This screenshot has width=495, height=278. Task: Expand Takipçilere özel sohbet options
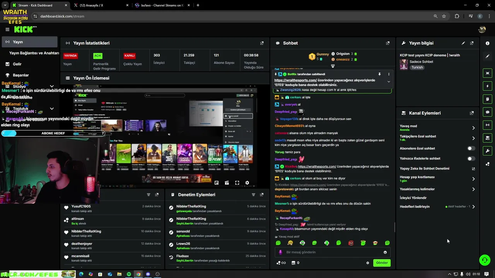point(473,138)
